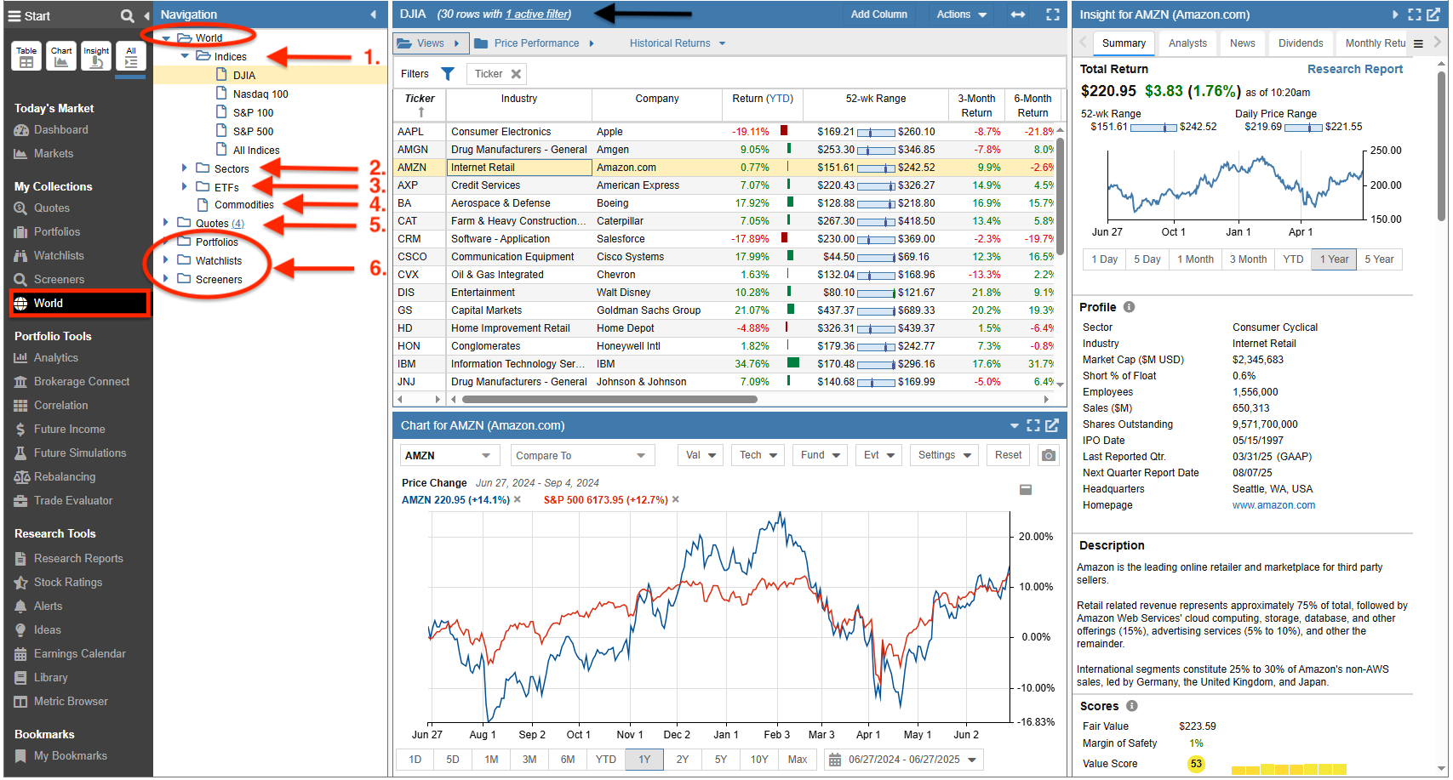Select YTD period in main chart
The height and width of the screenshot is (780, 1453).
click(x=605, y=760)
